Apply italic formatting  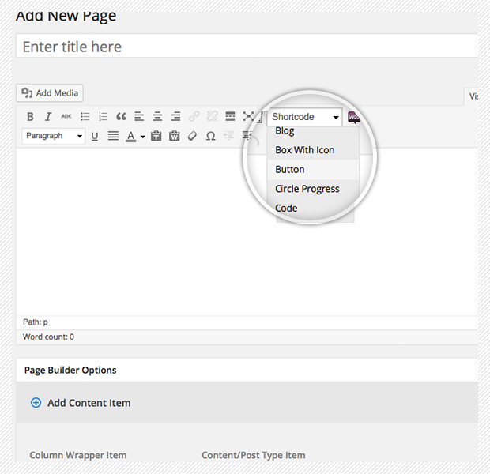(x=47, y=117)
